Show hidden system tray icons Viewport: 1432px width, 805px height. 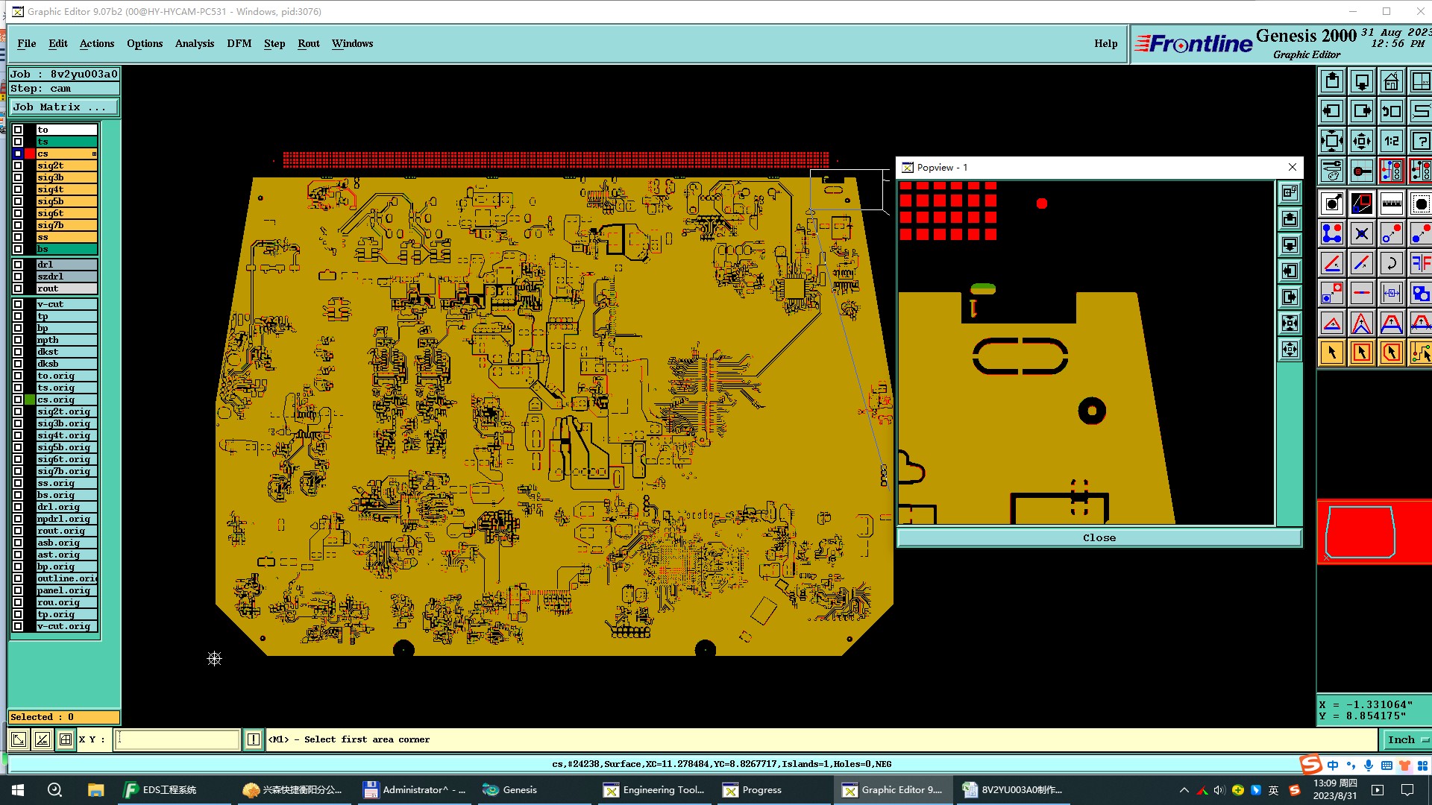1184,790
